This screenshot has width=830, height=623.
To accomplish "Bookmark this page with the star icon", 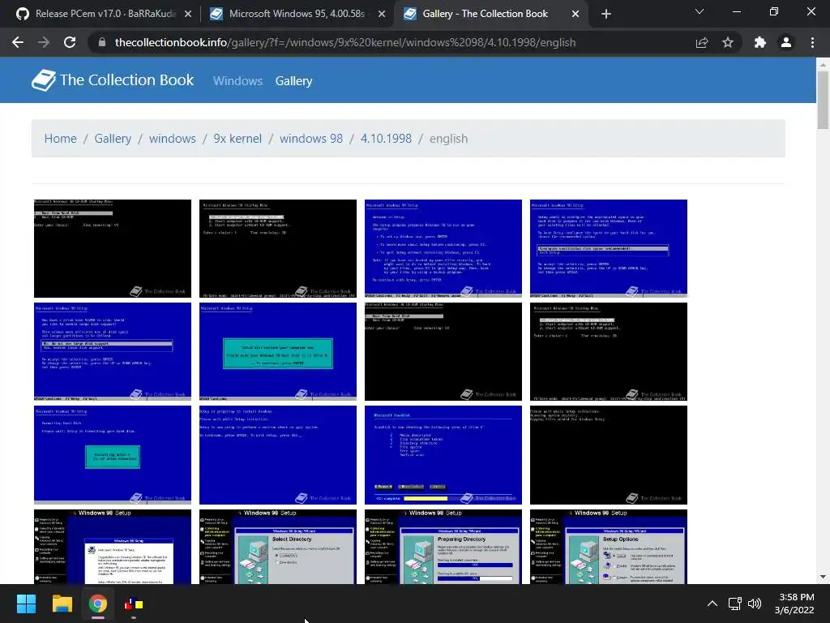I will tap(728, 42).
